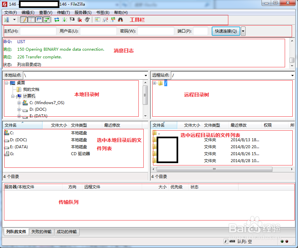Disconnect from current server icon
The image size is (298, 248).
pyautogui.click(x=80, y=20)
